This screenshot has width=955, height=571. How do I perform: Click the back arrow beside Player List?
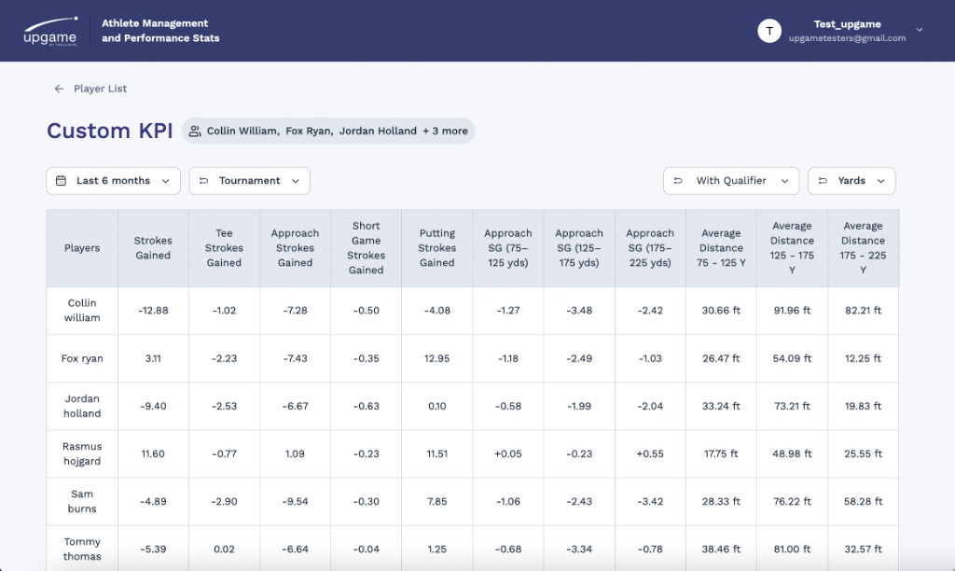pos(59,89)
